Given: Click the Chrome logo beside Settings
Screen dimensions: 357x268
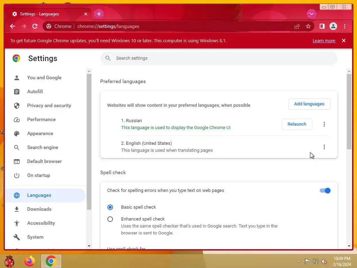Looking at the screenshot, I should coord(16,58).
